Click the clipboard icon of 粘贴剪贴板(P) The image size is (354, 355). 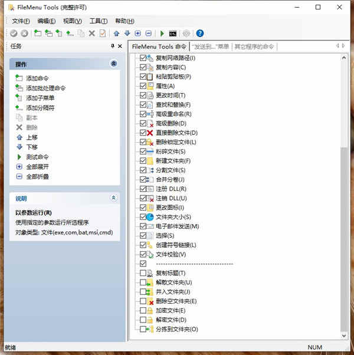[x=150, y=77]
